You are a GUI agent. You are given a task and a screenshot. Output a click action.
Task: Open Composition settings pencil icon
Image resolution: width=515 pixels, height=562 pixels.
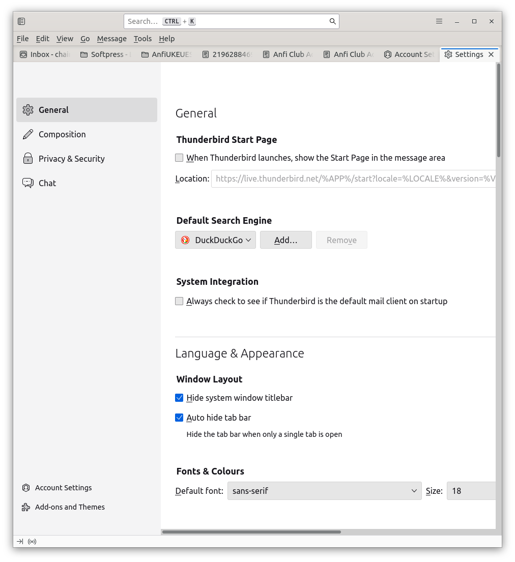pos(28,134)
